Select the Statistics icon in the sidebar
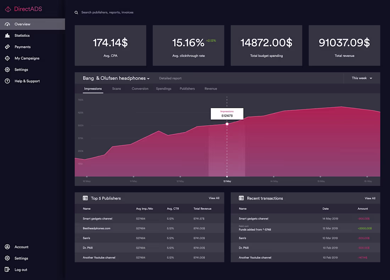The height and width of the screenshot is (280, 390). point(7,35)
